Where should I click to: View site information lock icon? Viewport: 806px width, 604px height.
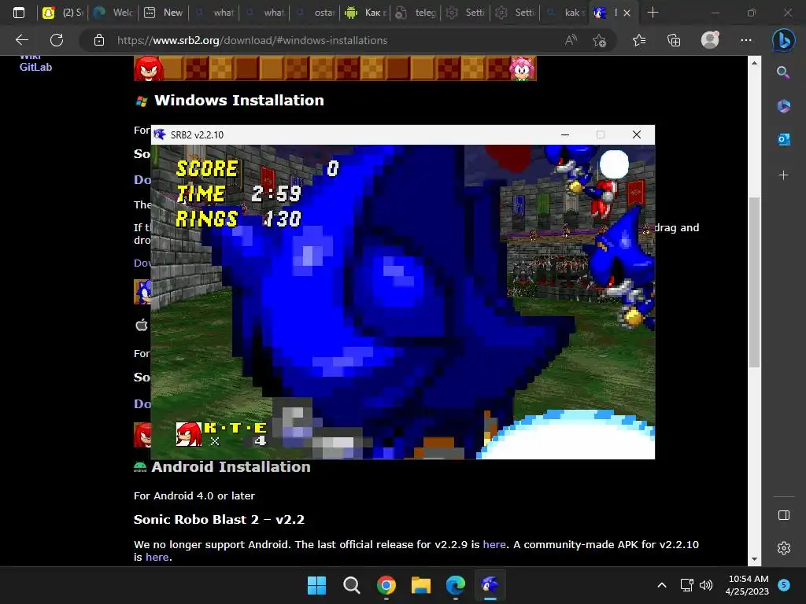point(99,40)
